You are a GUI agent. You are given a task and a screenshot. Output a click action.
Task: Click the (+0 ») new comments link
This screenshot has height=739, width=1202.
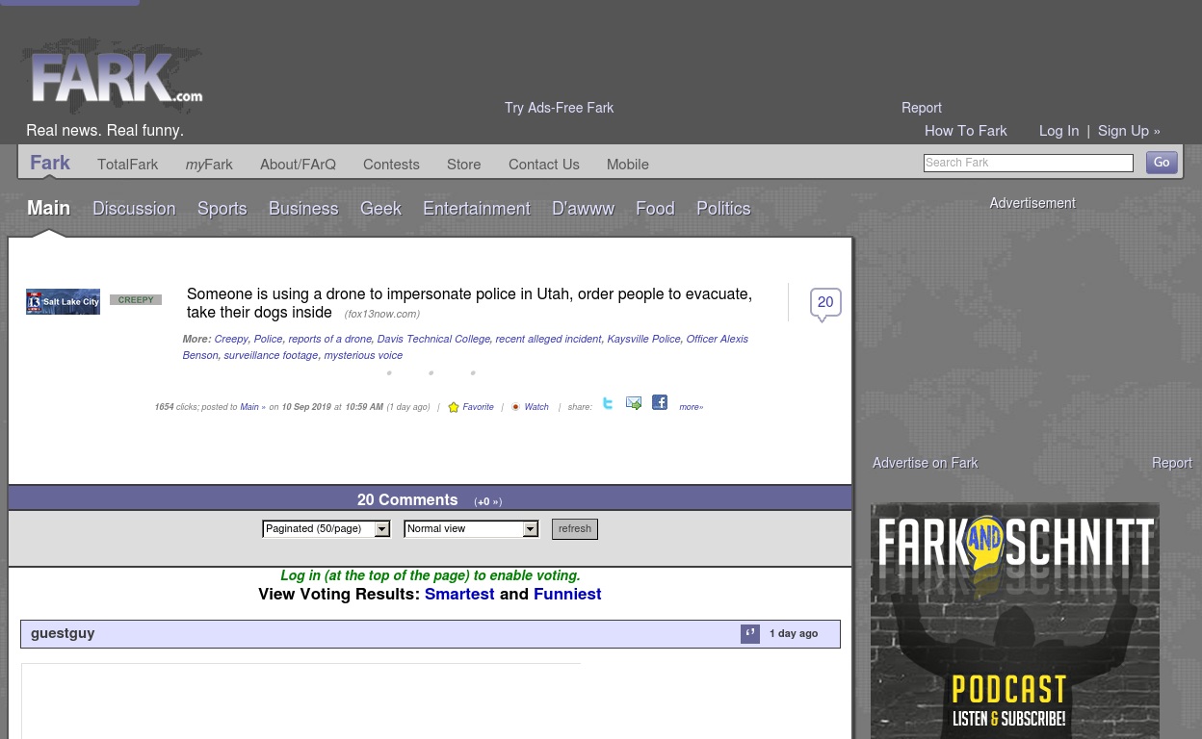pyautogui.click(x=488, y=502)
